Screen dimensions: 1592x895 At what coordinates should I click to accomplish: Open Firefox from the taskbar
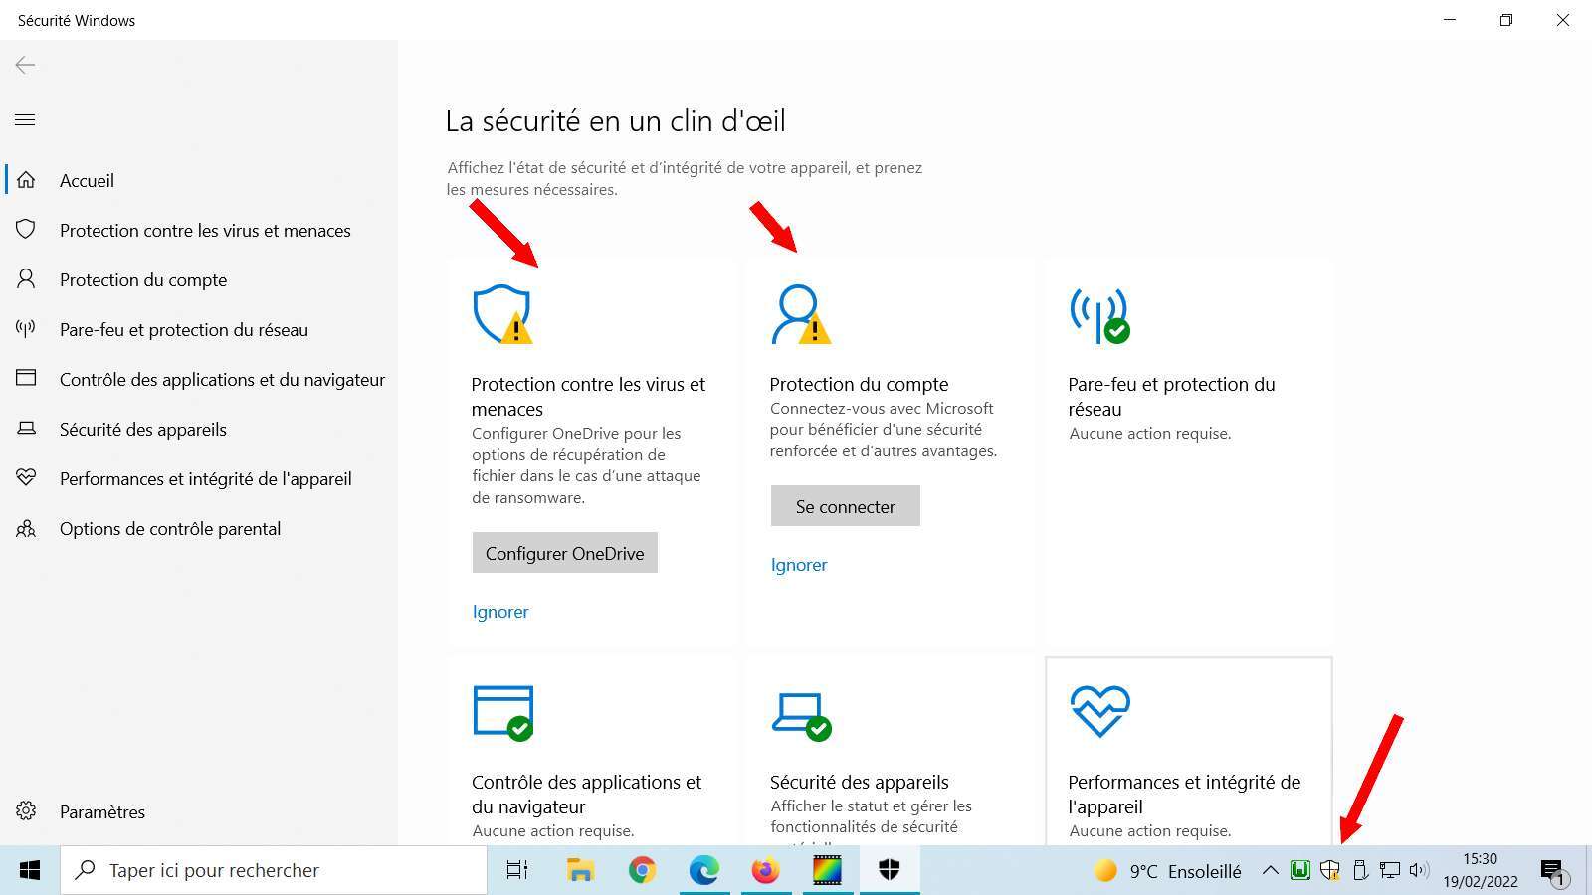766,870
